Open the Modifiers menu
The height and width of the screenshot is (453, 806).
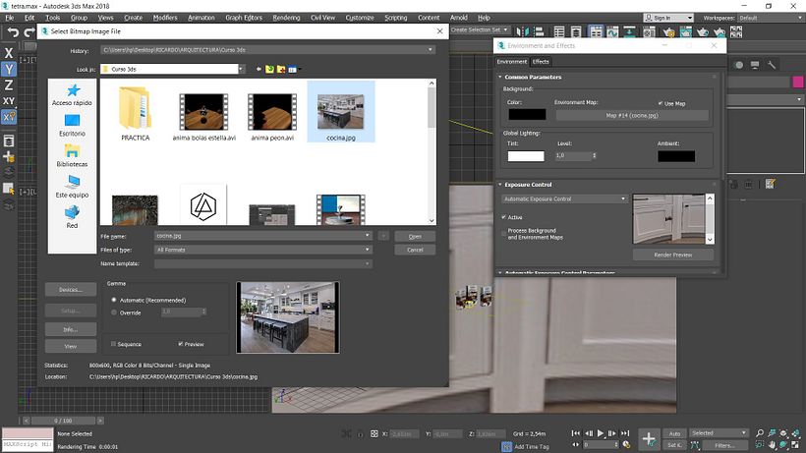pos(165,18)
